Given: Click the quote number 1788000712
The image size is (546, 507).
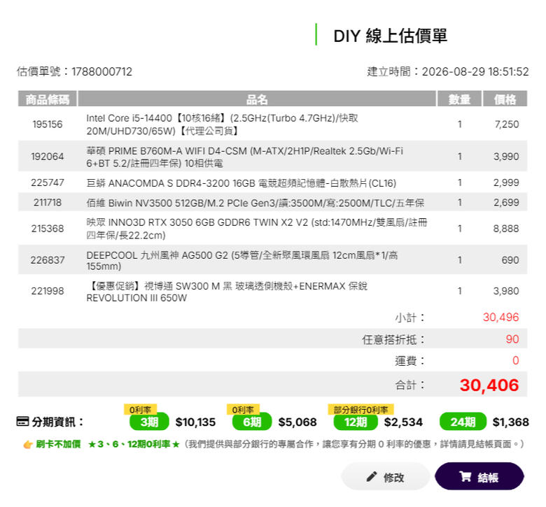Looking at the screenshot, I should (102, 72).
